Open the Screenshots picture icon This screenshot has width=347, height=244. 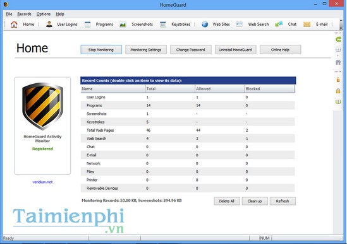(x=123, y=25)
